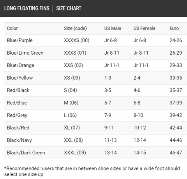The image size is (187, 179).
Task: Select the Blue/Purple row
Action: [x=95, y=41]
